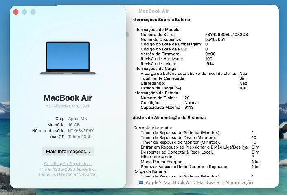Click Informações da Carga label
Screen dimensions: 287x195
click(156, 69)
